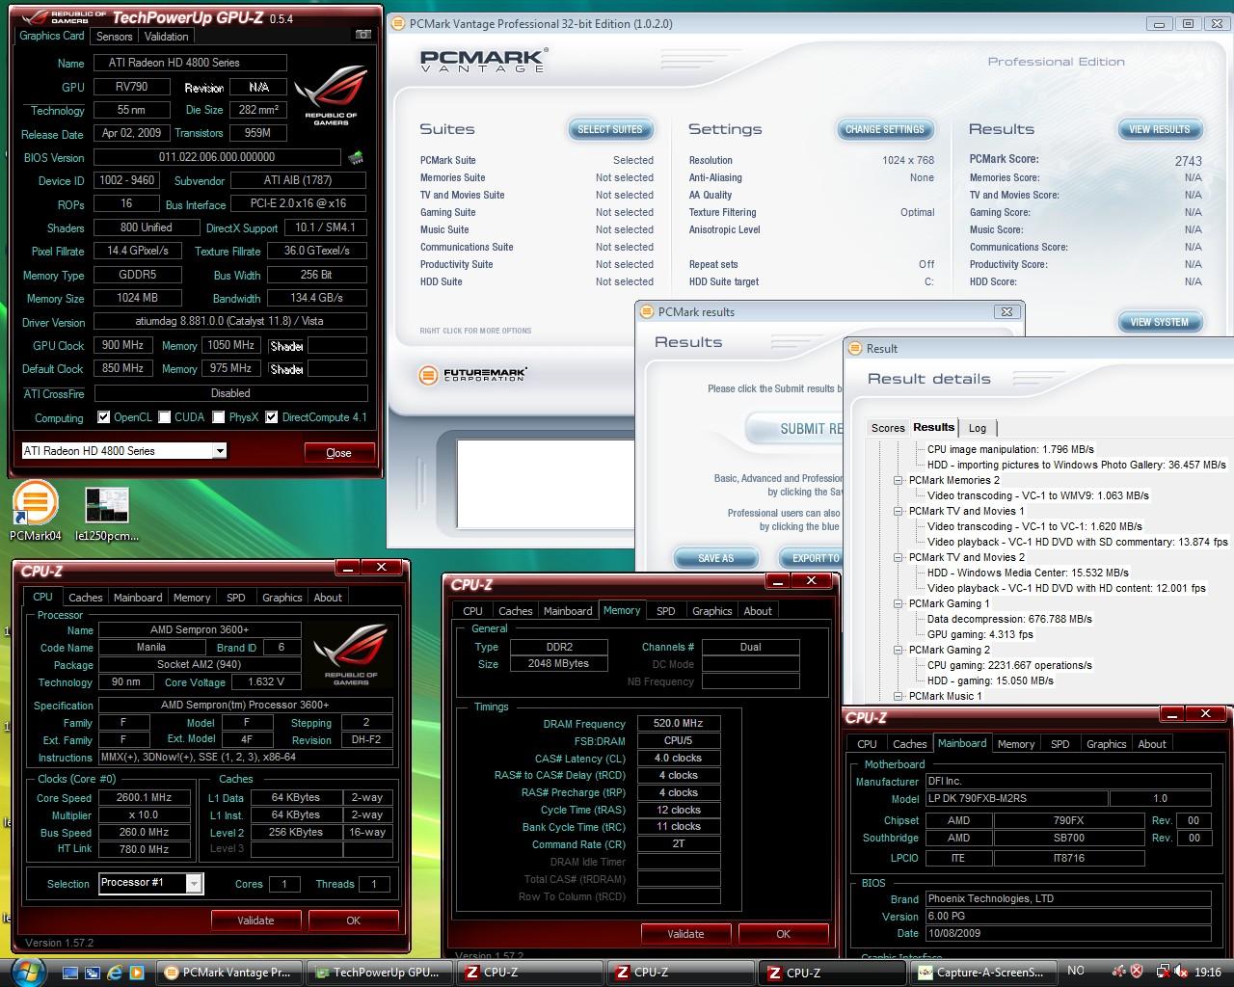Image resolution: width=1234 pixels, height=987 pixels.
Task: Click the volume speaker tray icon
Action: pyautogui.click(x=1181, y=972)
